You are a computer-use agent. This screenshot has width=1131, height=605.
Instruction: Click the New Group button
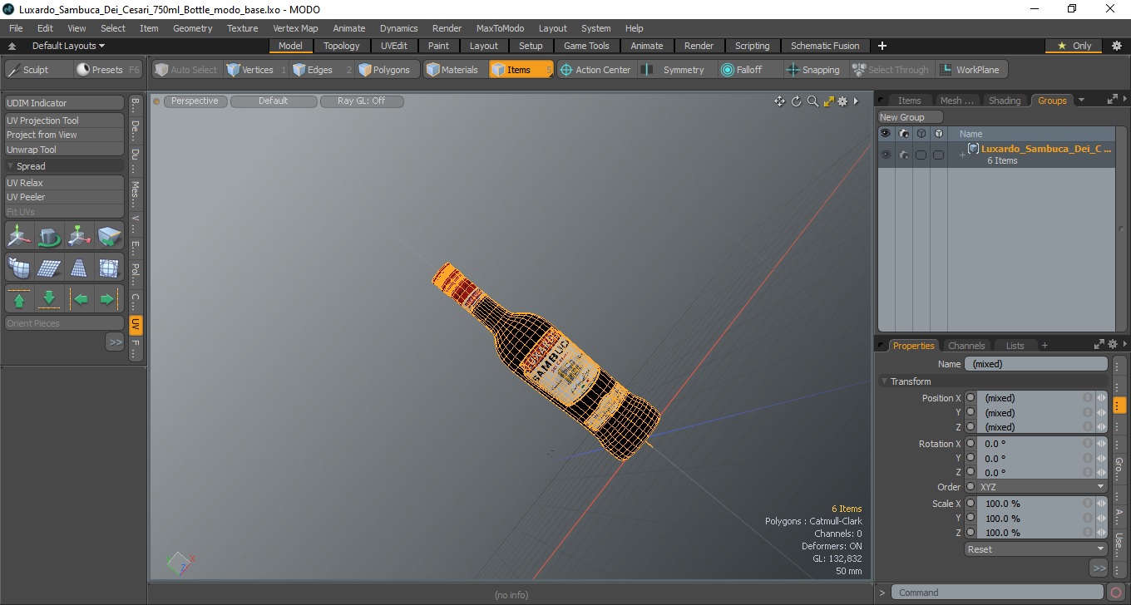pyautogui.click(x=911, y=117)
